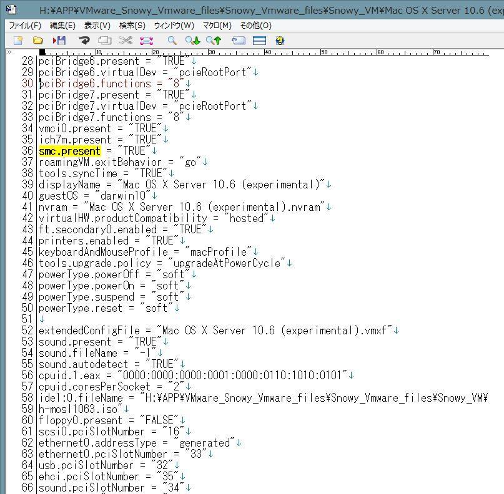Click the blue card icon with arrow
The image size is (504, 494).
(x=239, y=41)
